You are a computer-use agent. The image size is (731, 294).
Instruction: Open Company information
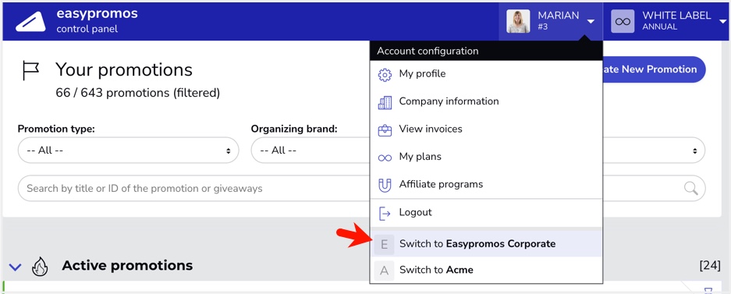click(486, 101)
